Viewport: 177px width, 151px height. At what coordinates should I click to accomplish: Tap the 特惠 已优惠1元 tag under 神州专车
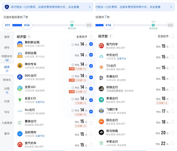[x=78, y=69]
